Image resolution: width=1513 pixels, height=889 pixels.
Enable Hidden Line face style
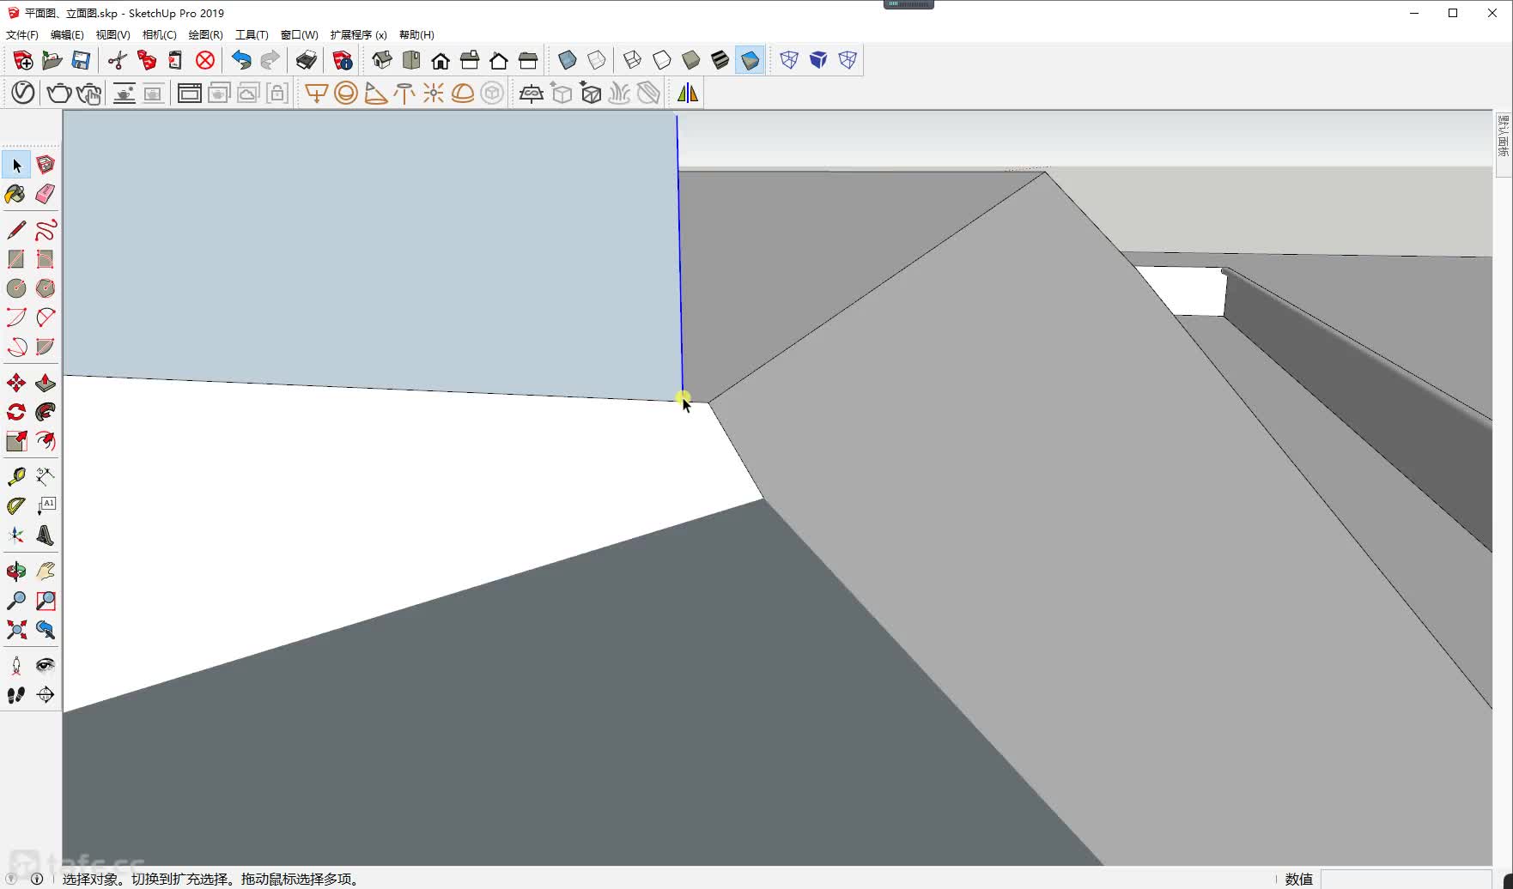click(662, 60)
